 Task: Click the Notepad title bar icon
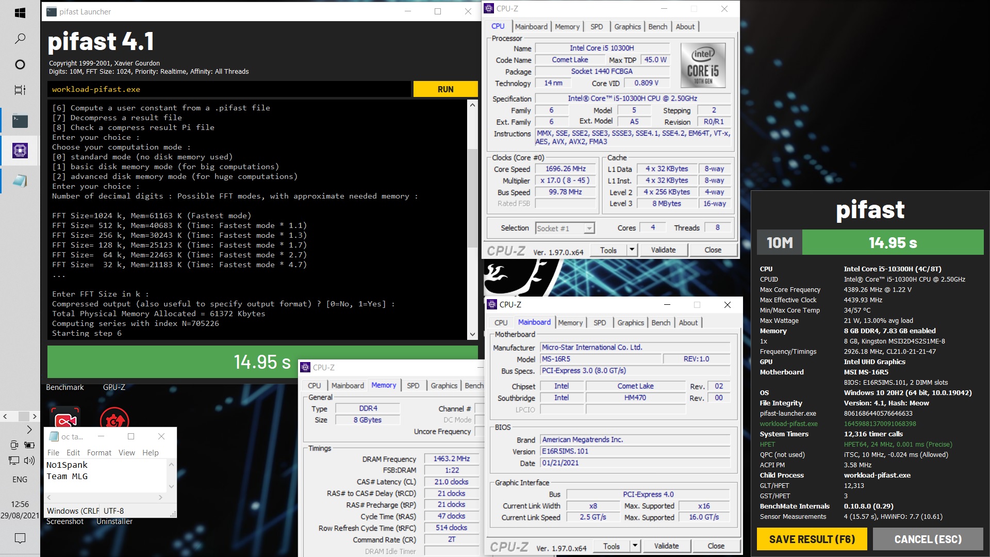(54, 436)
